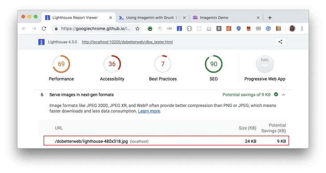Viewport: 326px width, 173px height.
Task: Click the green pass checkmark icon
Action: [276, 94]
